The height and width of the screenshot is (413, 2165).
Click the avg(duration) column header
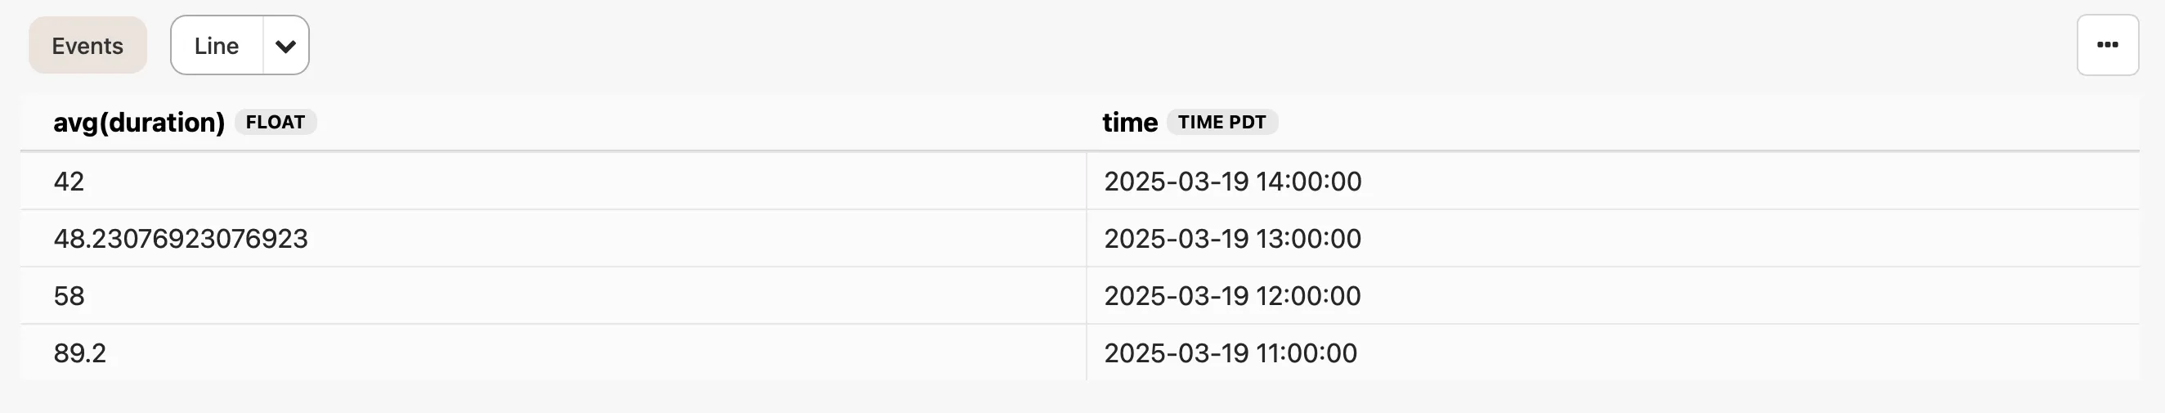click(x=139, y=123)
